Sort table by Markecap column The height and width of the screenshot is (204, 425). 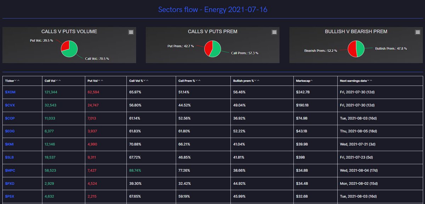[304, 81]
